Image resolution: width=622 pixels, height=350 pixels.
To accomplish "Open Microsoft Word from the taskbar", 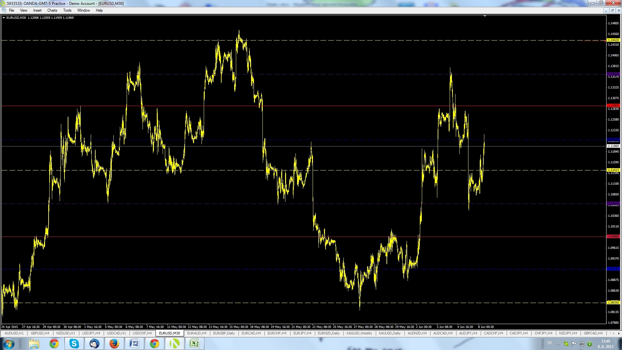I will point(134,344).
